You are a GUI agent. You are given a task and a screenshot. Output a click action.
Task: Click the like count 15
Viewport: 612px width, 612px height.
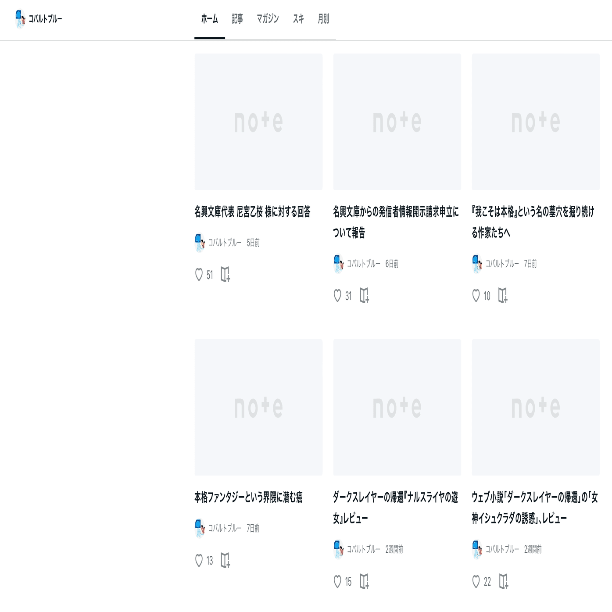348,582
